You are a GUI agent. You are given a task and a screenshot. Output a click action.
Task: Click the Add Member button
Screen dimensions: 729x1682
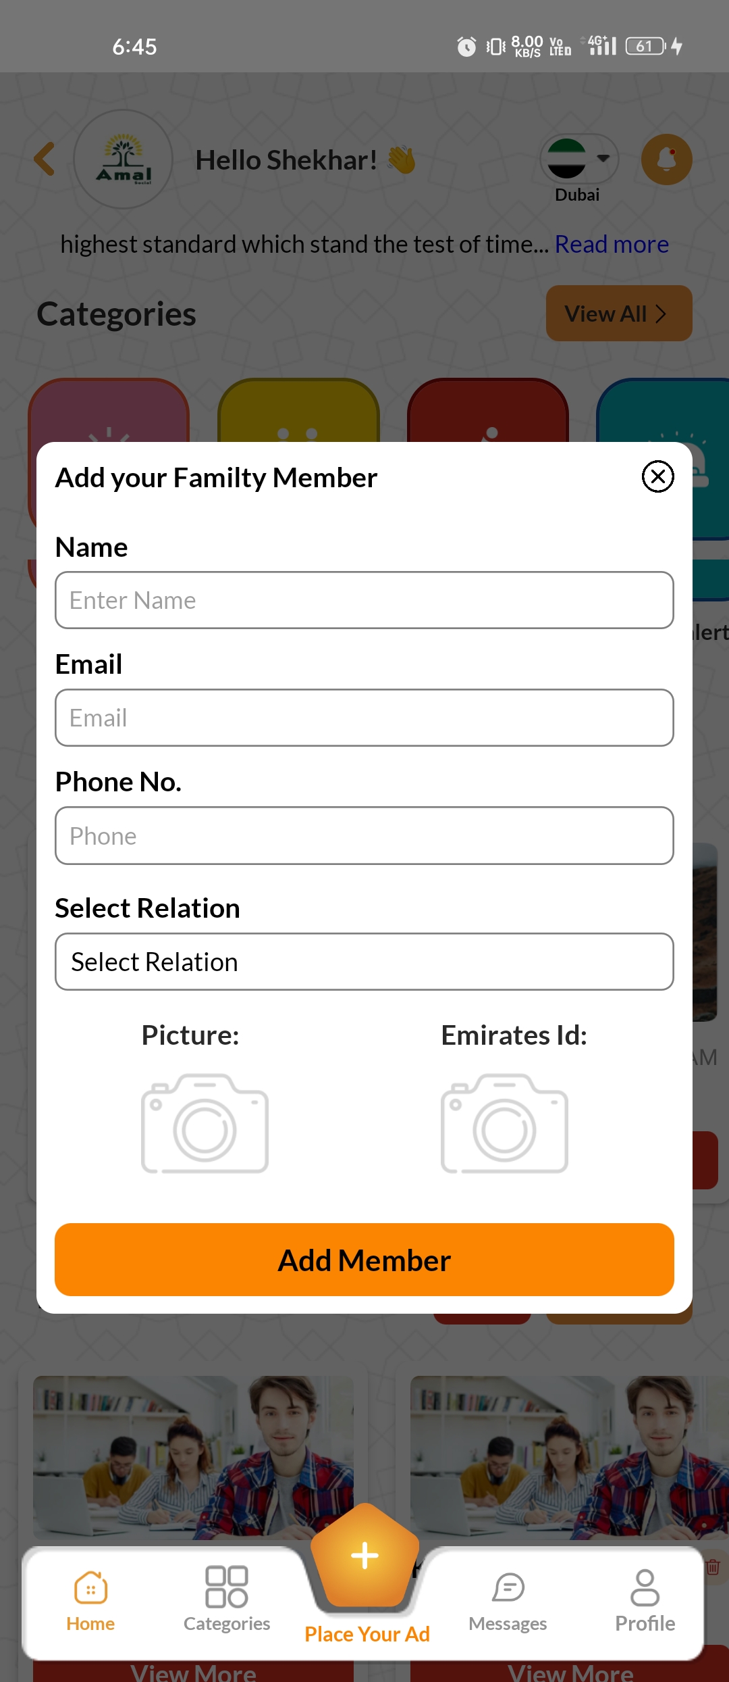364,1260
